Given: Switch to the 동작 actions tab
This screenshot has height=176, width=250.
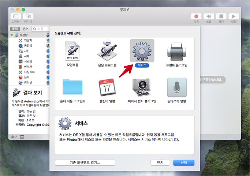Looking at the screenshot, I should coord(15,29).
